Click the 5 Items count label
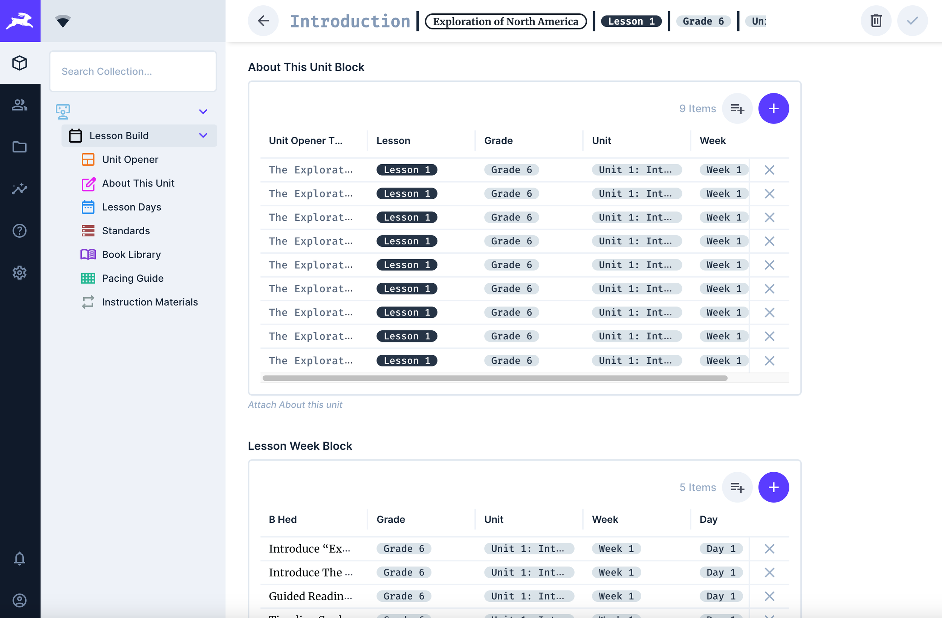Screen dimensions: 942x618 (697, 487)
